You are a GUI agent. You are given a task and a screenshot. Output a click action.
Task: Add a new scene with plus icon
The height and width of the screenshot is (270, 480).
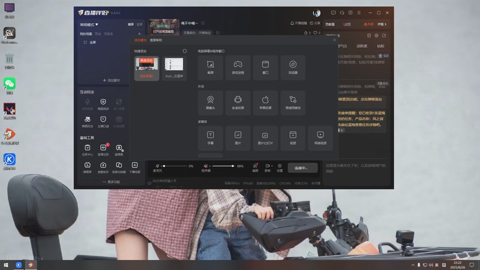(140, 34)
